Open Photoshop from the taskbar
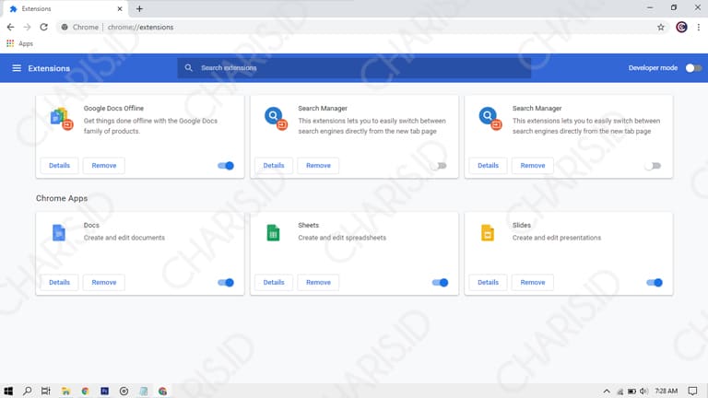Viewport: 708px width, 398px height. (105, 391)
